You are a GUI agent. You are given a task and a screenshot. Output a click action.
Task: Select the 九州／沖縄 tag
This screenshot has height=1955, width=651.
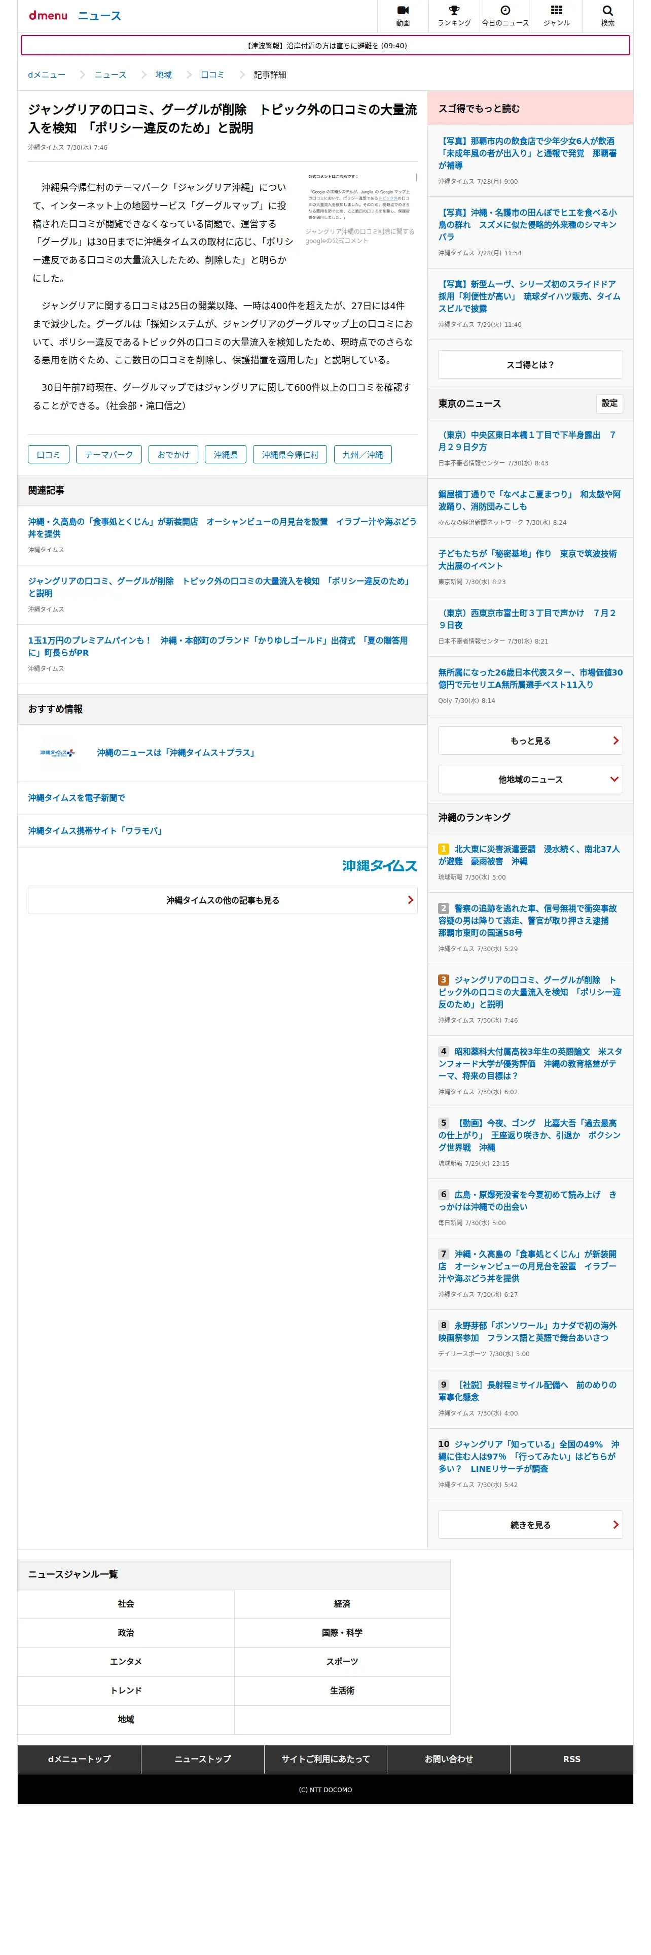coord(362,455)
